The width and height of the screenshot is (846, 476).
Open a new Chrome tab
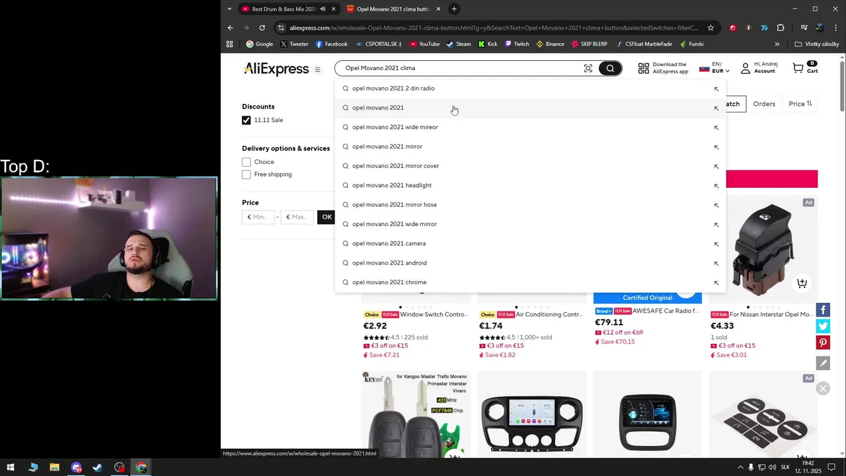454,9
